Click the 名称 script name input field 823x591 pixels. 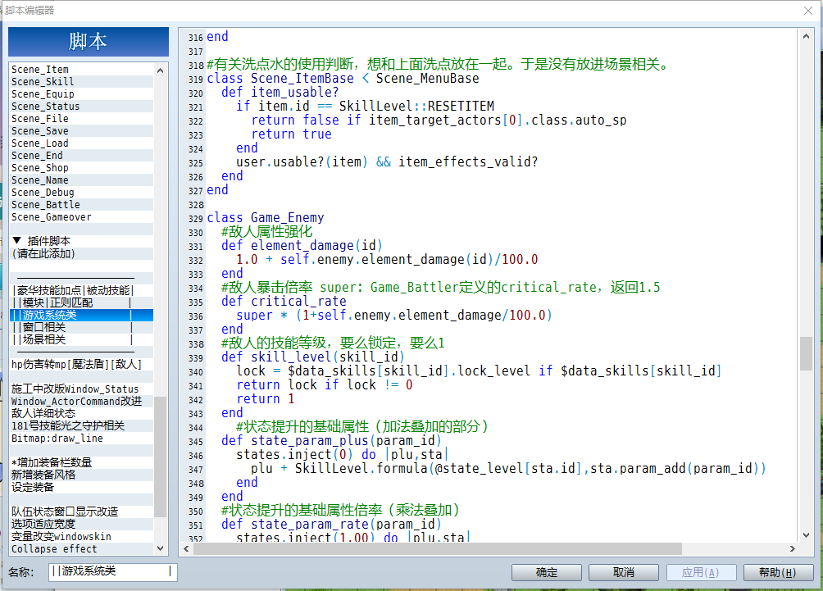(x=112, y=571)
